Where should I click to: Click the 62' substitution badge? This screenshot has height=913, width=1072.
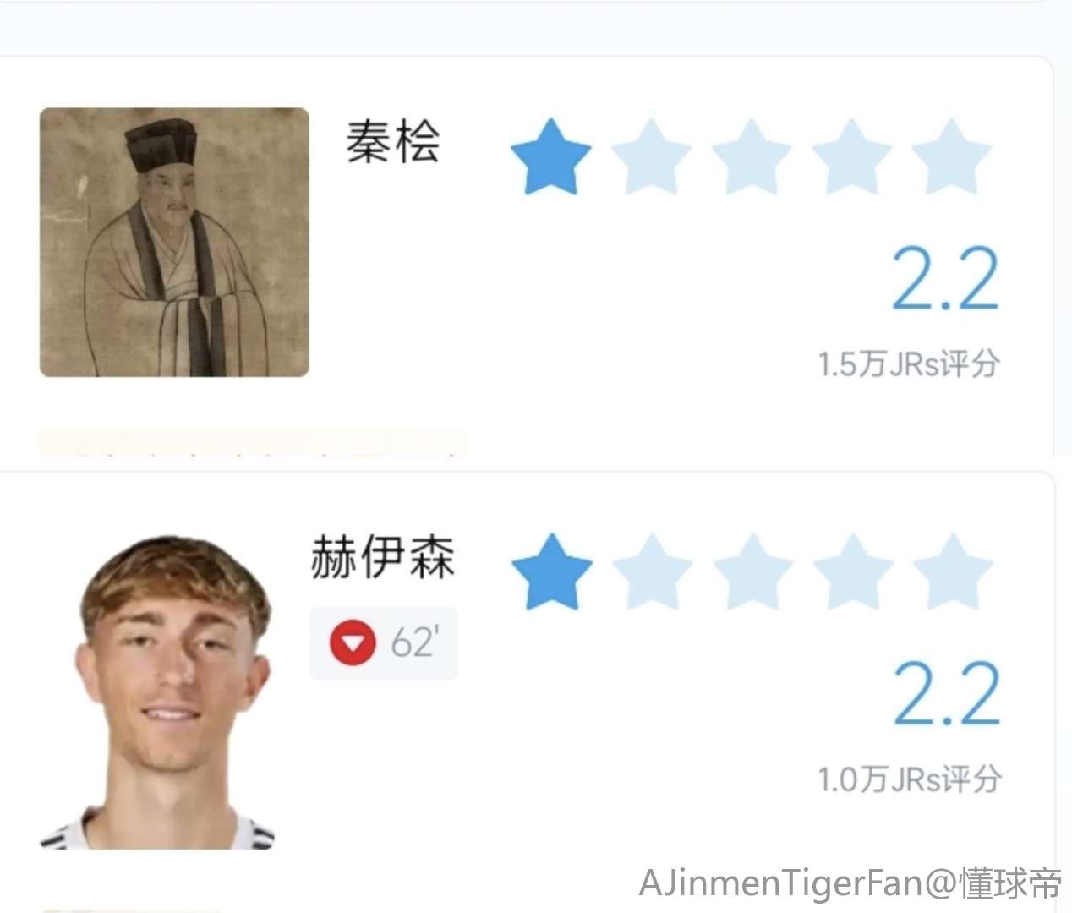[x=384, y=643]
